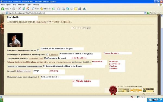Open the Назад history dropdown arrow
The height and width of the screenshot is (102, 163).
tap(10, 9)
